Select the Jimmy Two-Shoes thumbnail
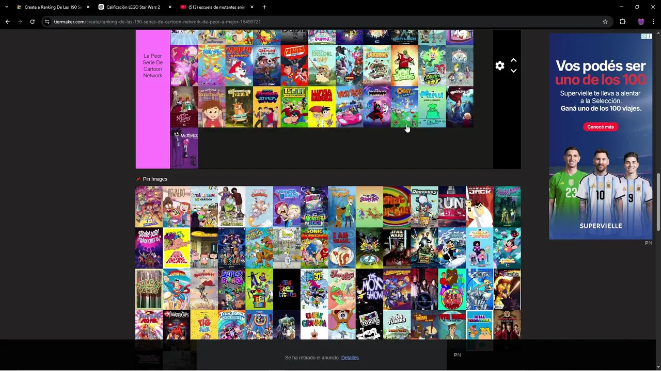The height and width of the screenshot is (371, 661). (x=404, y=66)
